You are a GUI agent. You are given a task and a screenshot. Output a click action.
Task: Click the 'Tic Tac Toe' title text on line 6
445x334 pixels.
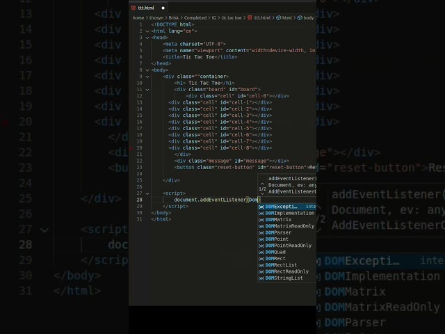coord(198,57)
